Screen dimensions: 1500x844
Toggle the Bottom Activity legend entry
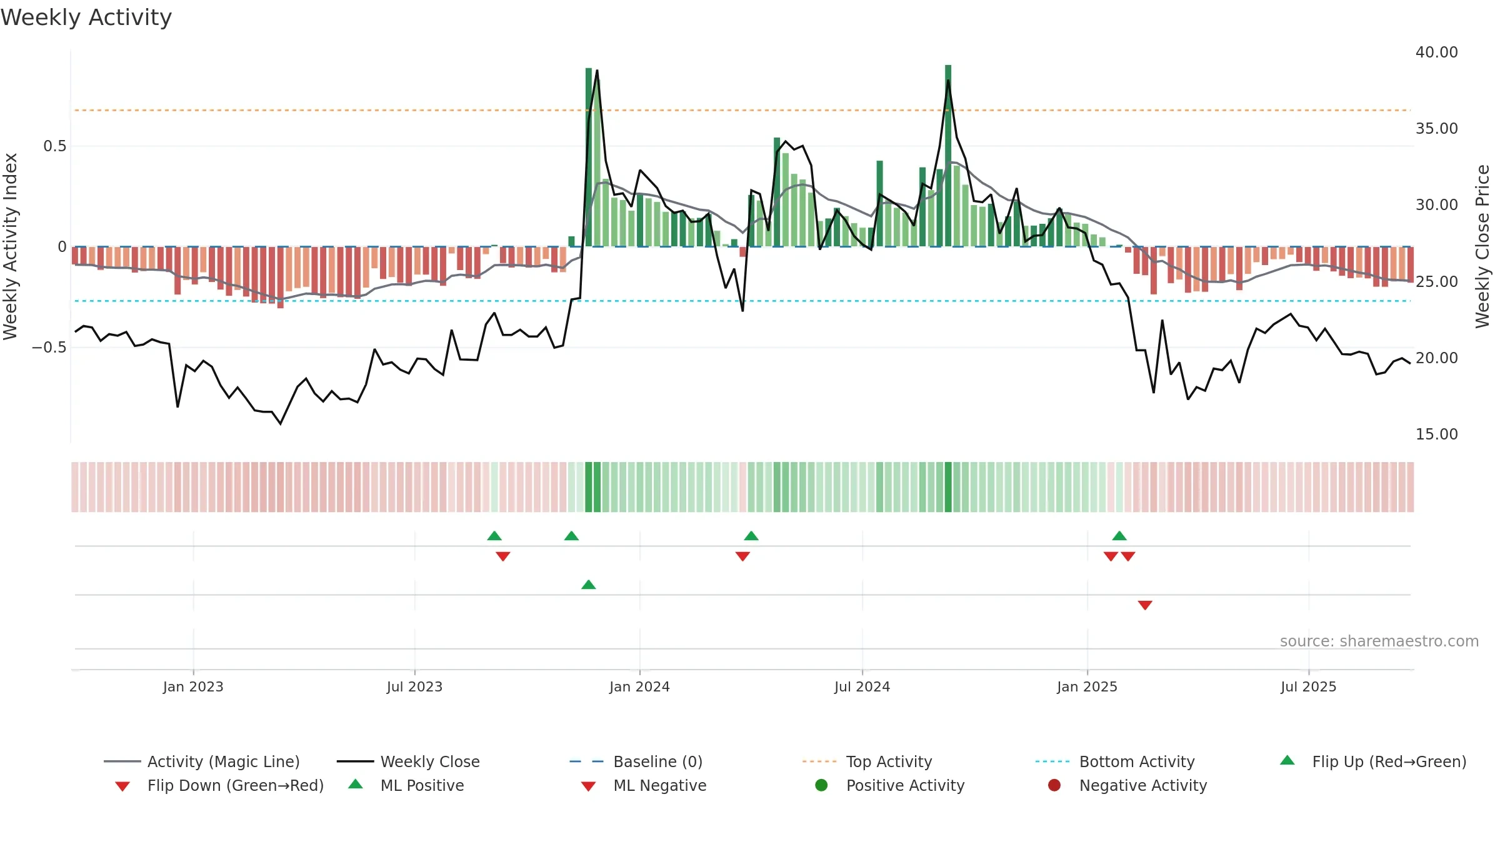[1115, 761]
